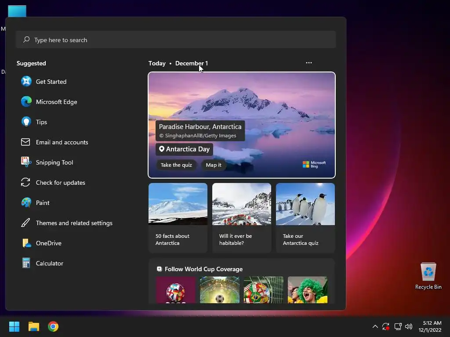Image resolution: width=450 pixels, height=337 pixels.
Task: Open the OneDrive icon in suggested
Action: [26, 243]
